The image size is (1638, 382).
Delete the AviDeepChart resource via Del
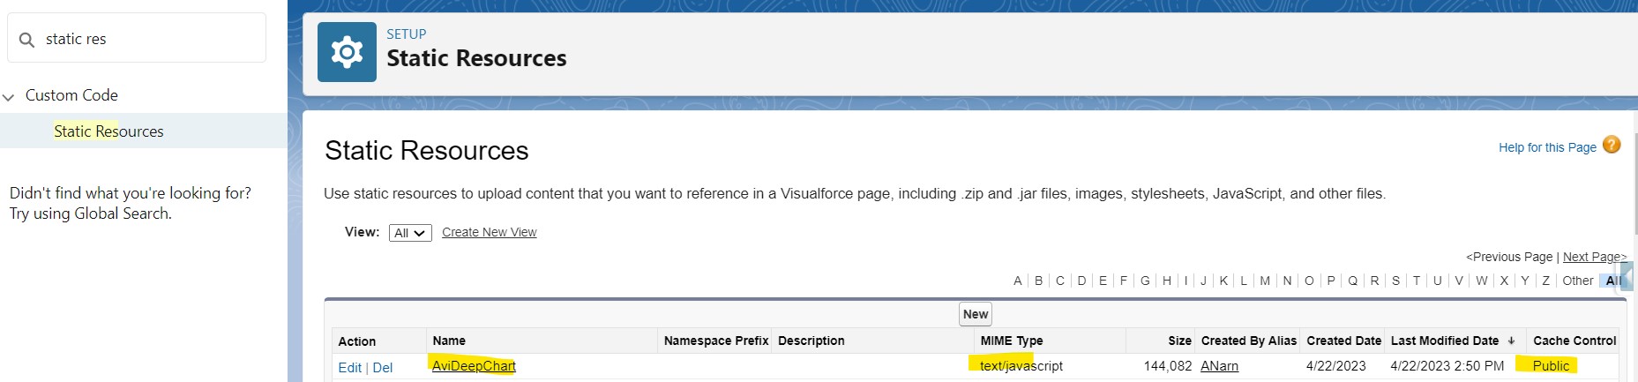pos(383,368)
